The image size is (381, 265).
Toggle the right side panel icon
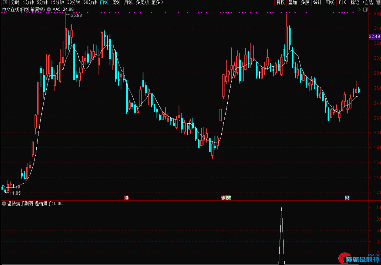(x=365, y=9)
